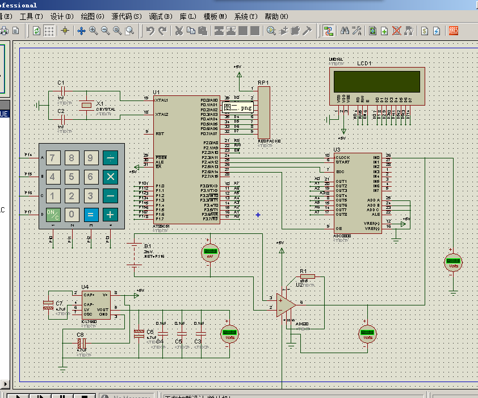Open ARES netlist transfer icon
Image resolution: width=478 pixels, height=398 pixels.
click(454, 31)
